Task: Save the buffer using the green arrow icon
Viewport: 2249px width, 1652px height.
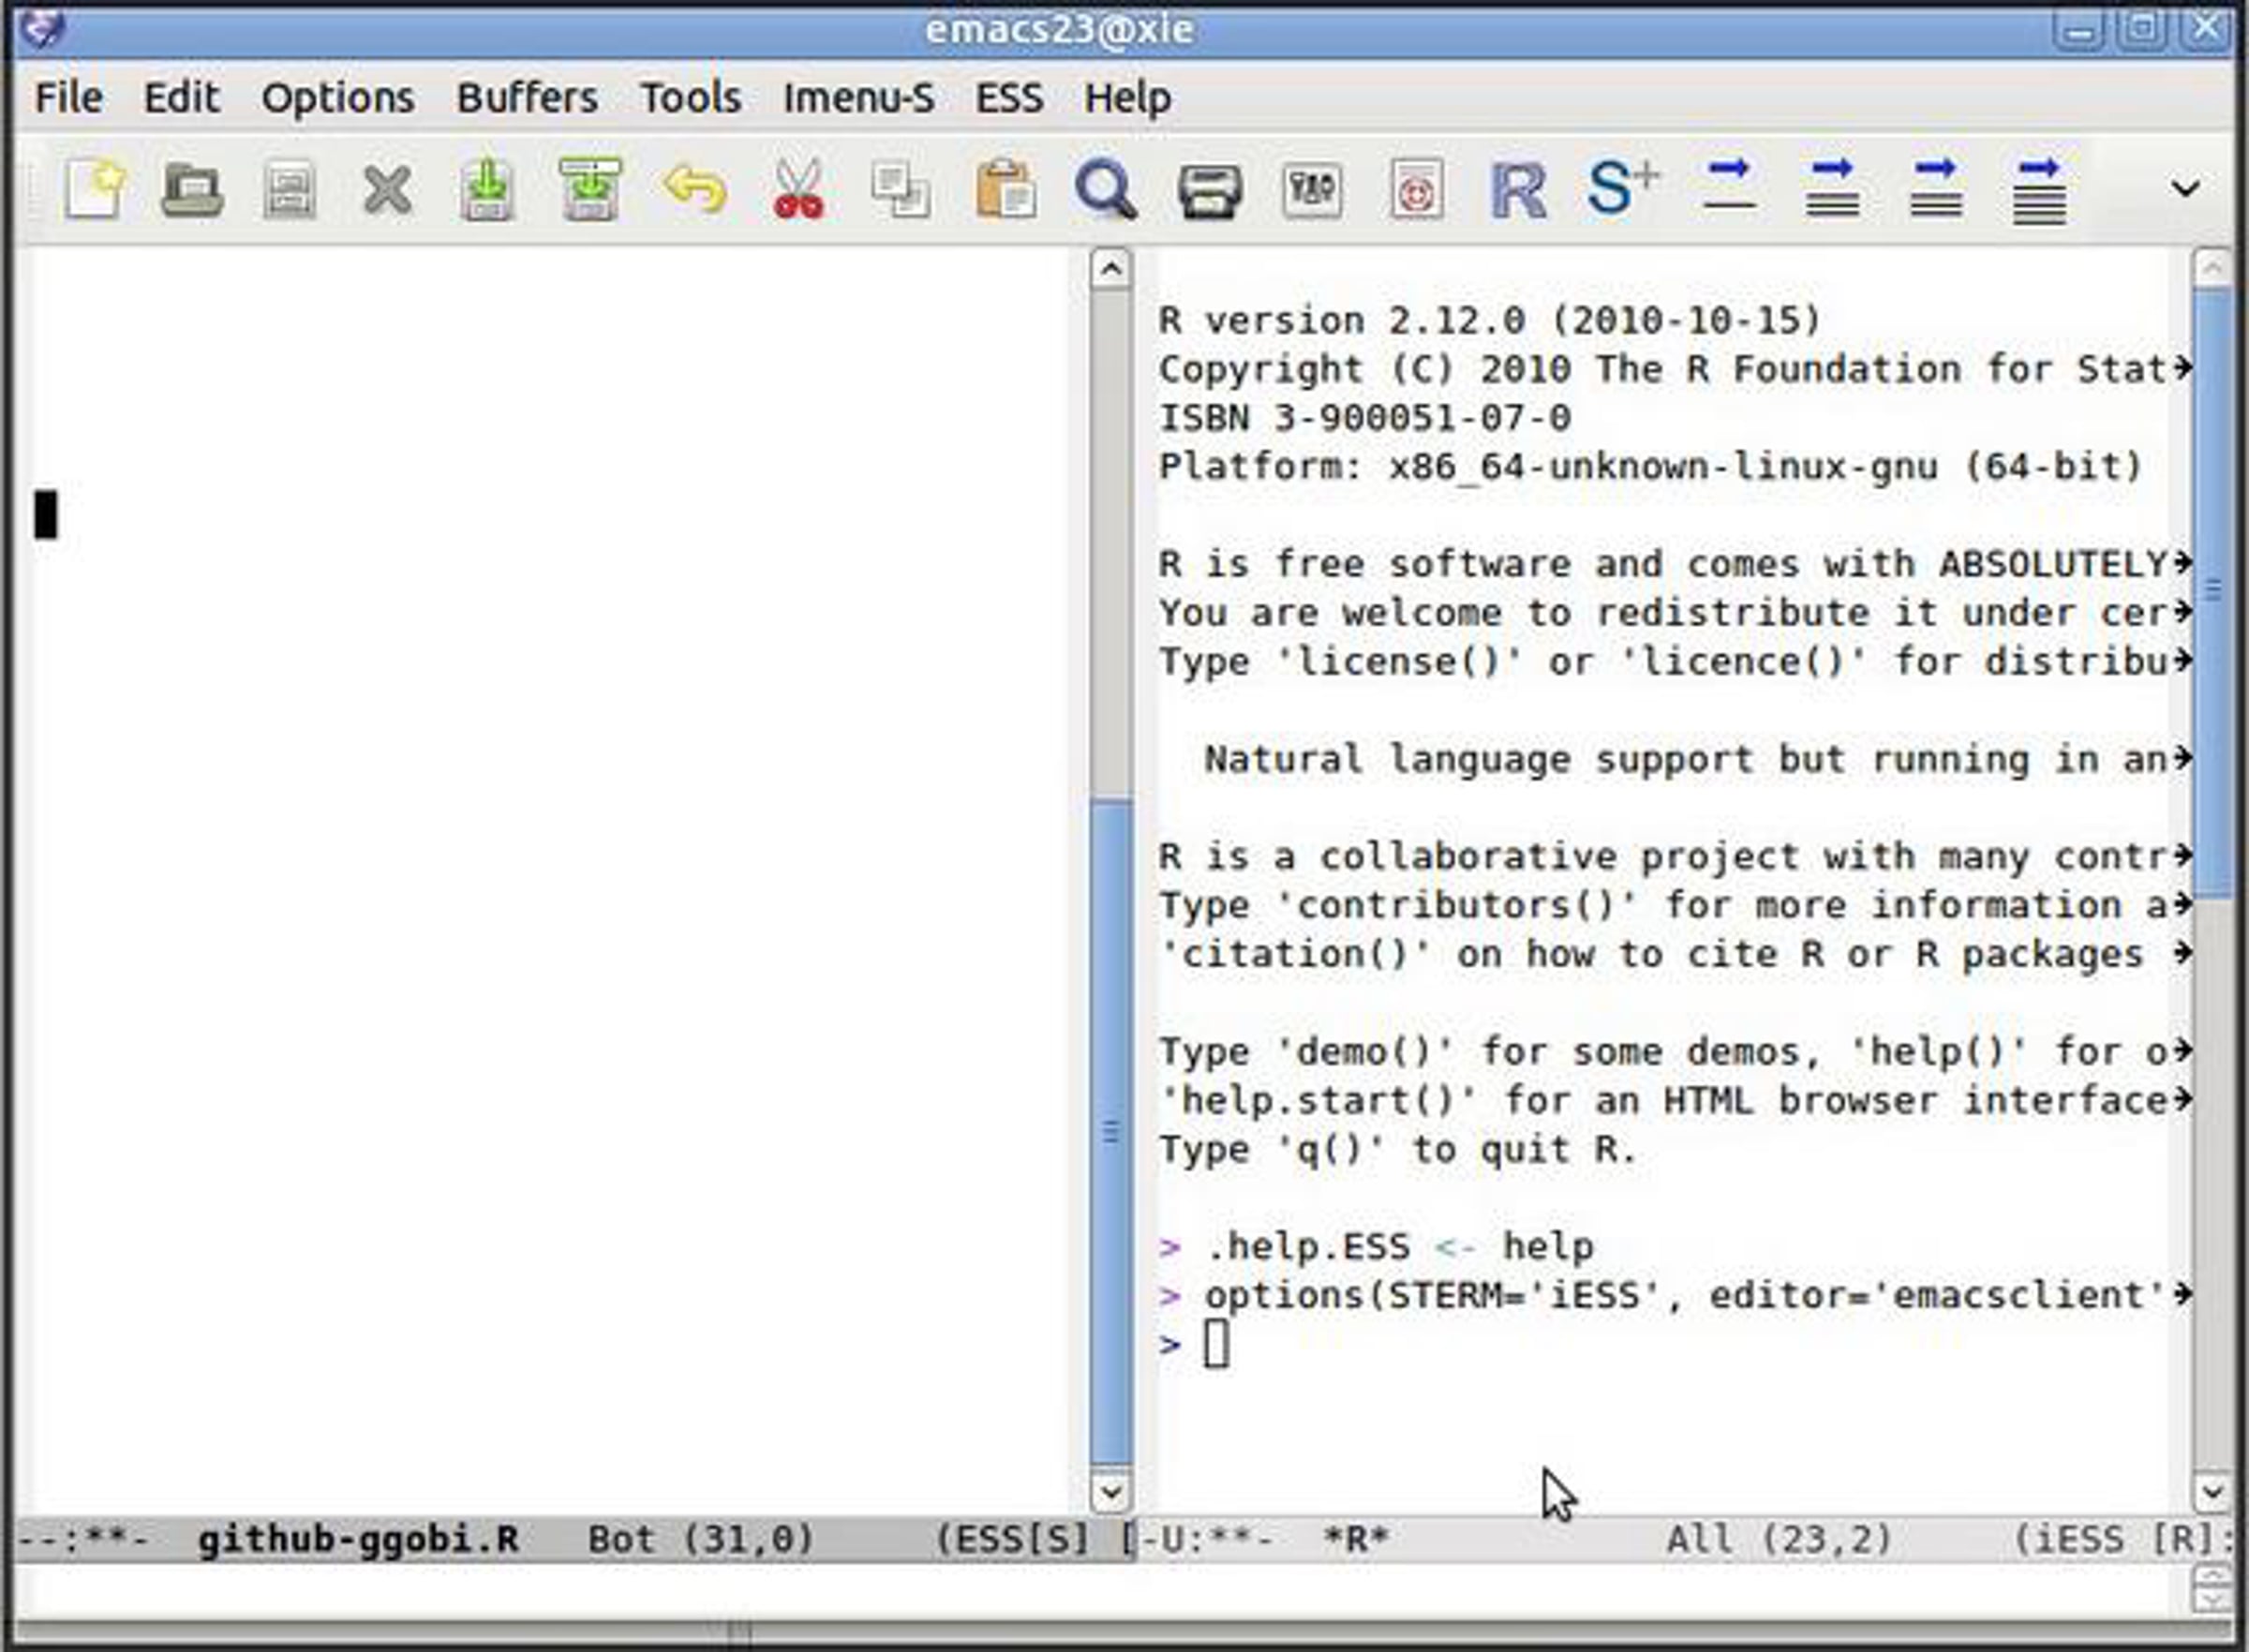Action: click(x=487, y=188)
